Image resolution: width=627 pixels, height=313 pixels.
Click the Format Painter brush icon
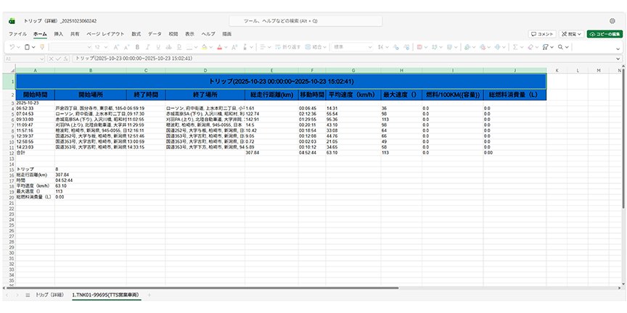point(42,47)
